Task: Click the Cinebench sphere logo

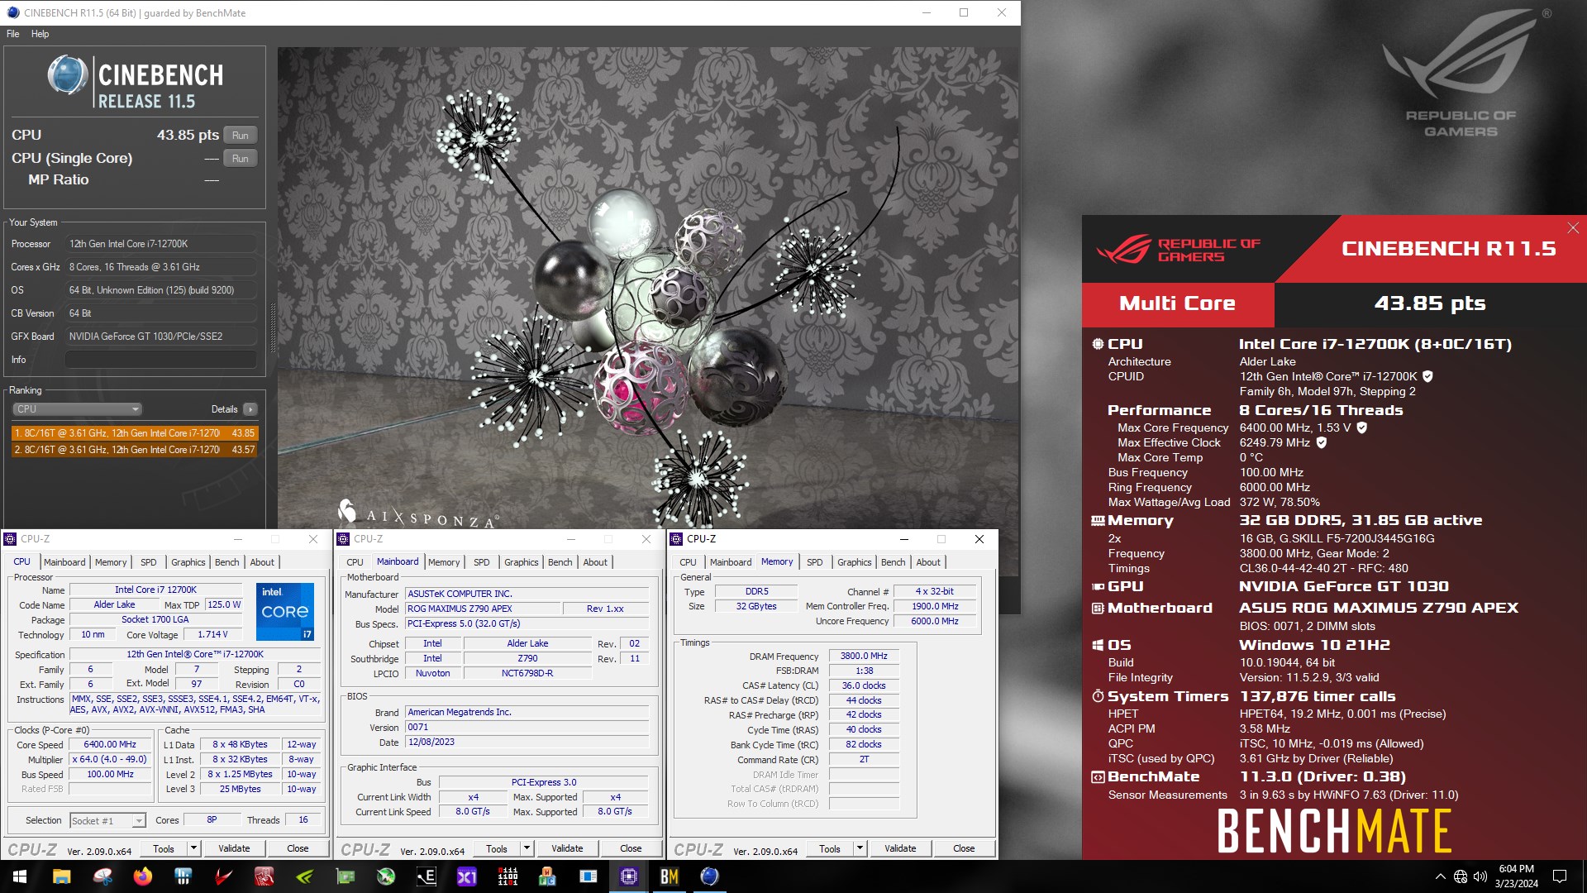Action: [67, 75]
